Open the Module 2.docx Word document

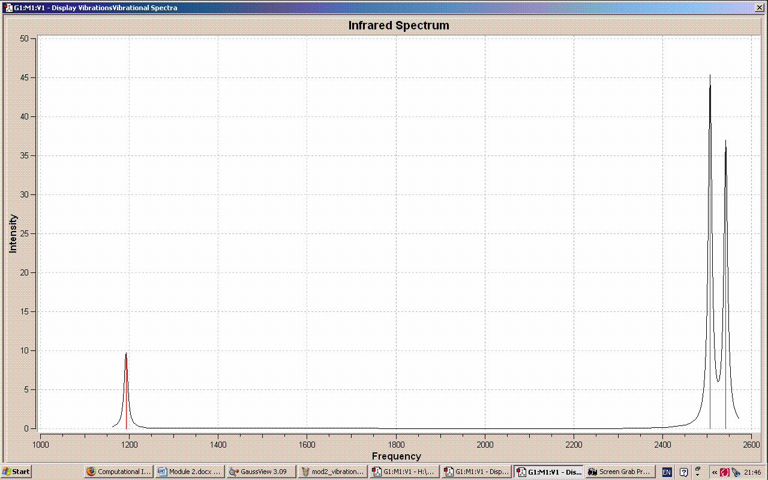pos(190,472)
